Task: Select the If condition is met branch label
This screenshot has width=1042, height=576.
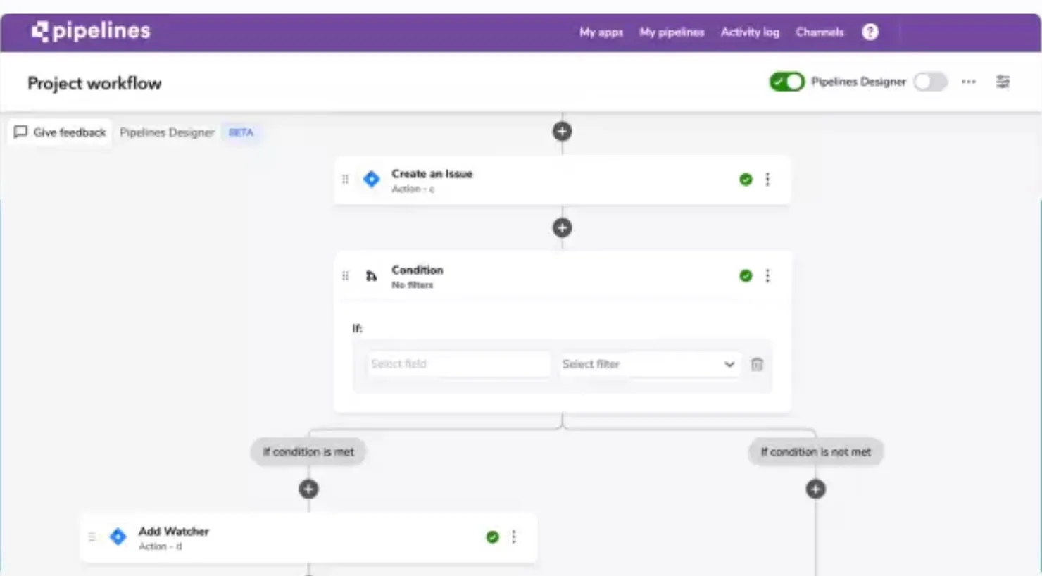Action: click(x=308, y=452)
